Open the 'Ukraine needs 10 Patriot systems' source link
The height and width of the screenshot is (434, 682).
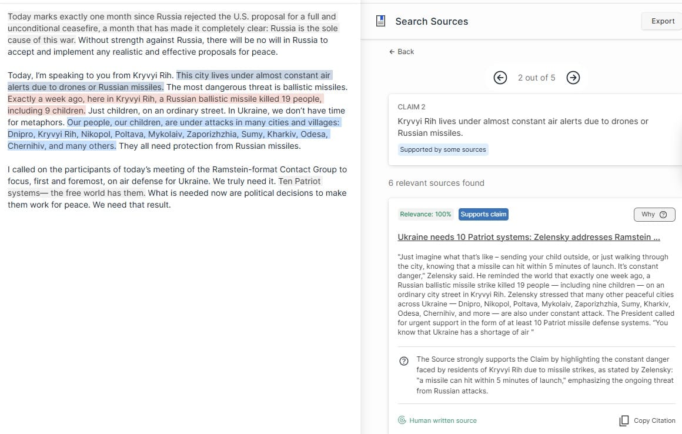pyautogui.click(x=529, y=237)
